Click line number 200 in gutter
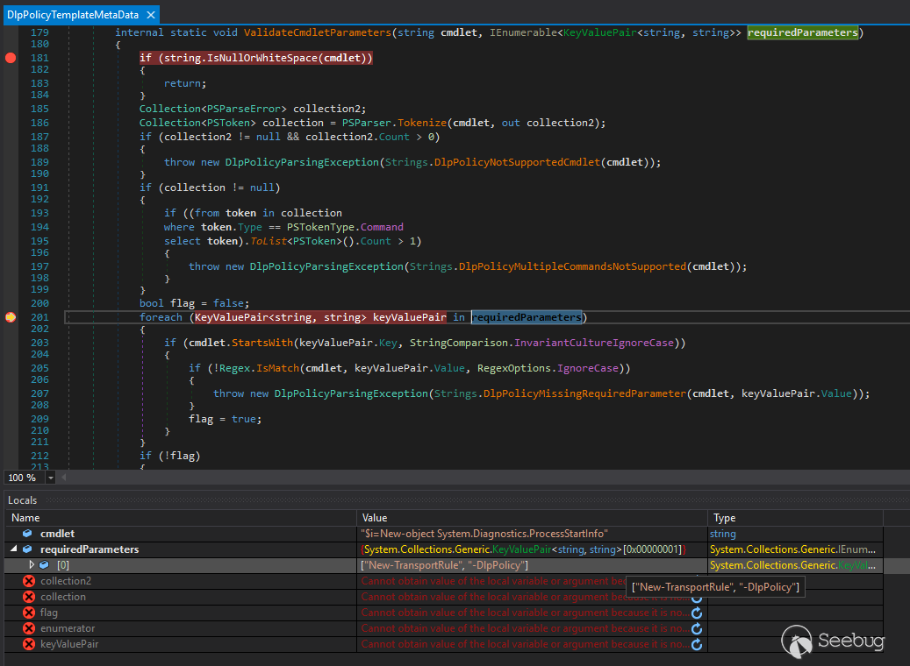 [40, 303]
